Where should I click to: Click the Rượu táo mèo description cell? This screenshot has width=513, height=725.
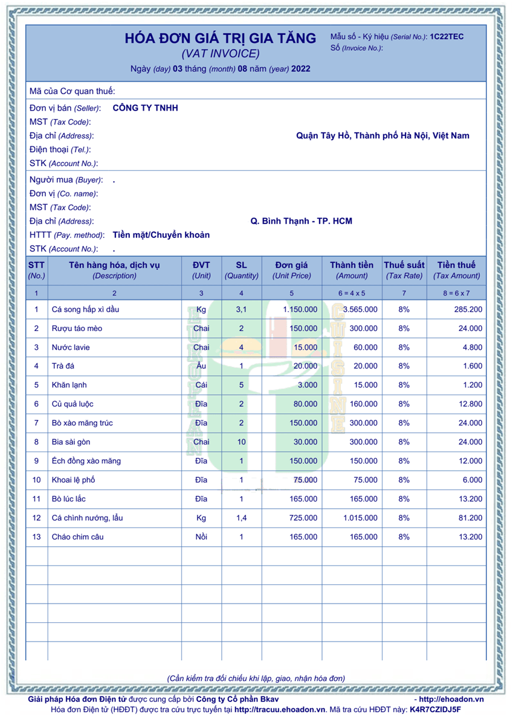point(77,329)
